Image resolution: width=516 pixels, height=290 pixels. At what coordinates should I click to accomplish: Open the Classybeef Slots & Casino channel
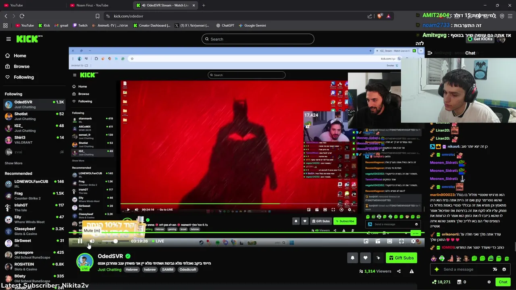34,231
